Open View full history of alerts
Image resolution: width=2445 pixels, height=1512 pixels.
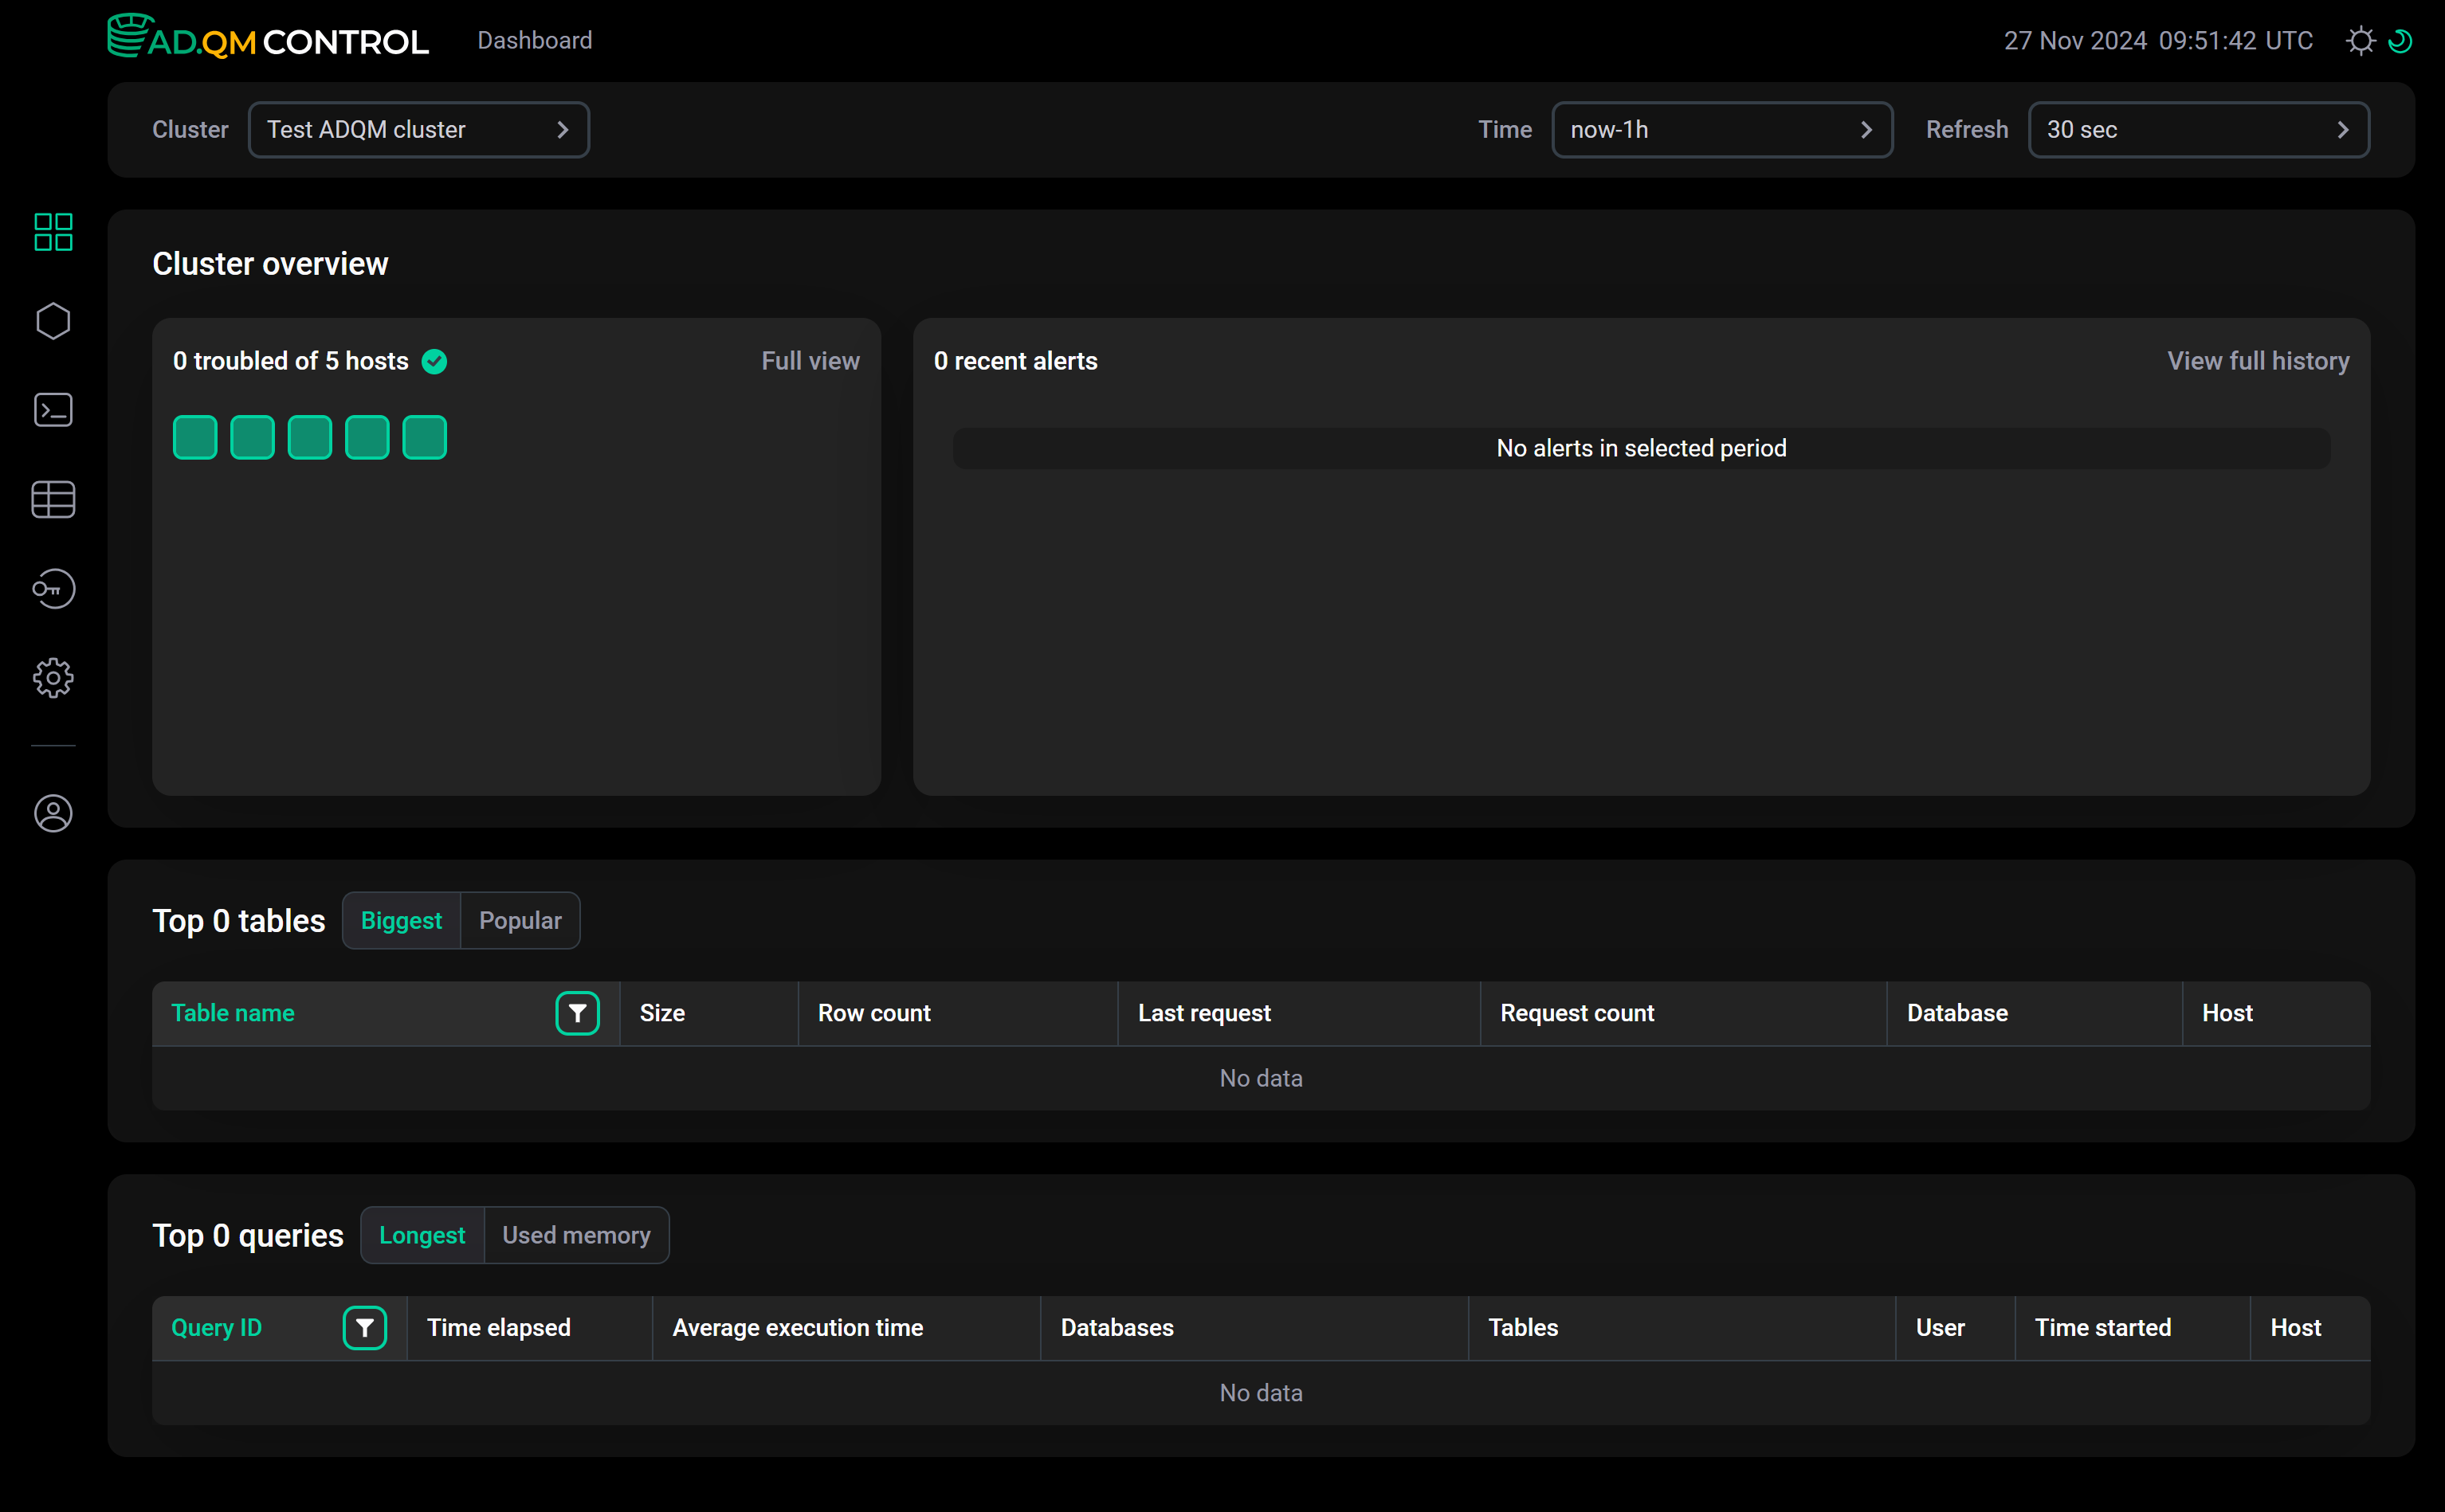coord(2258,360)
